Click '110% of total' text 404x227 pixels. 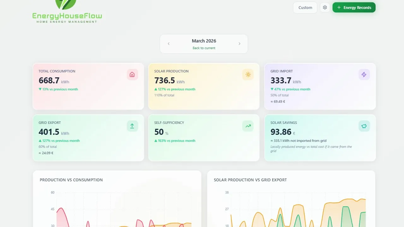pos(164,95)
